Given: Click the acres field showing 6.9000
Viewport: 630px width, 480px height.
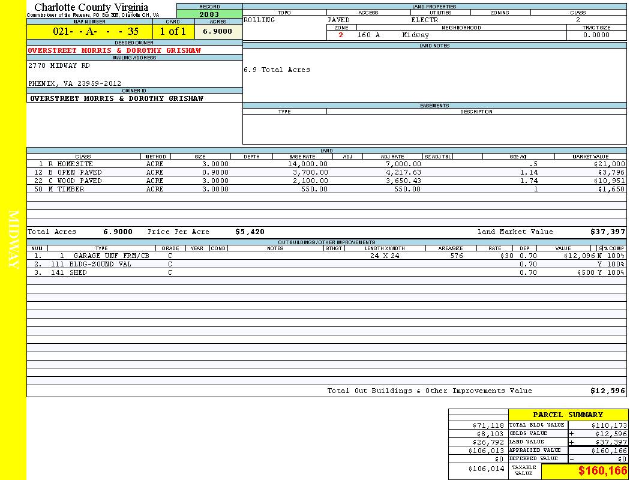Looking at the screenshot, I should [x=217, y=32].
